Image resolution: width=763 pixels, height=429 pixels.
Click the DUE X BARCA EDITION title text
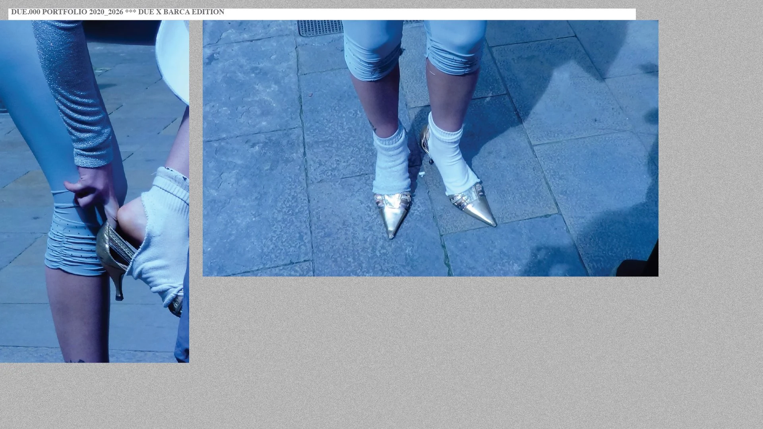tap(181, 12)
